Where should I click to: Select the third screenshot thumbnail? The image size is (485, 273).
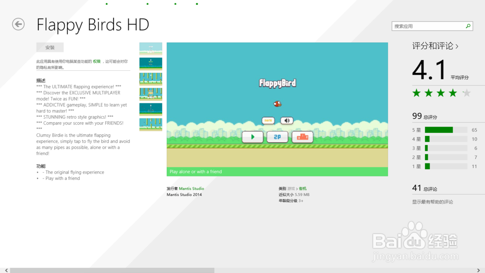(x=151, y=79)
